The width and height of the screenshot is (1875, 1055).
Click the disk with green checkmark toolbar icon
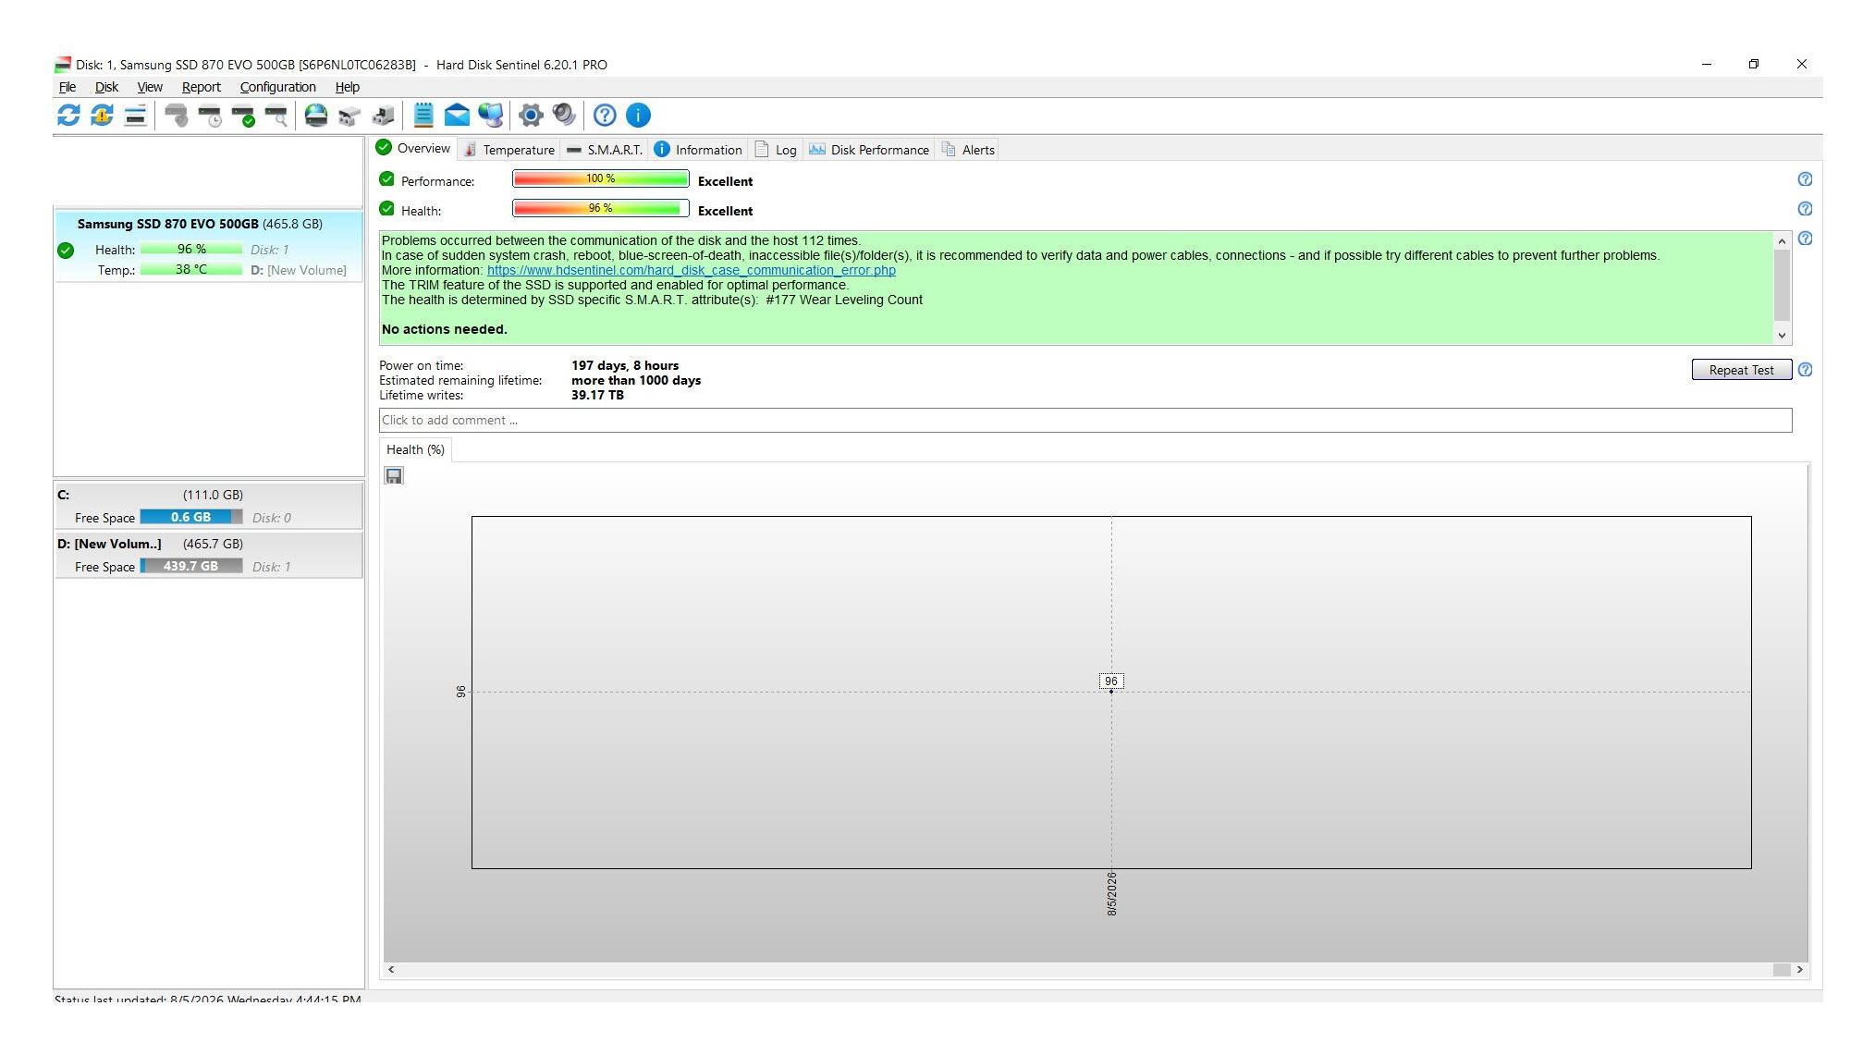pos(243,116)
